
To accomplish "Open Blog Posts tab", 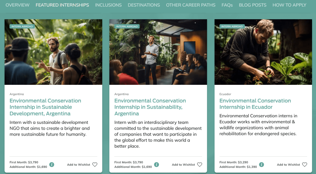I will (x=253, y=5).
